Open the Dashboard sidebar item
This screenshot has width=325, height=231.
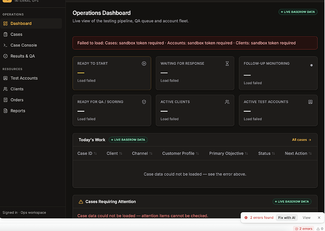tap(31, 23)
